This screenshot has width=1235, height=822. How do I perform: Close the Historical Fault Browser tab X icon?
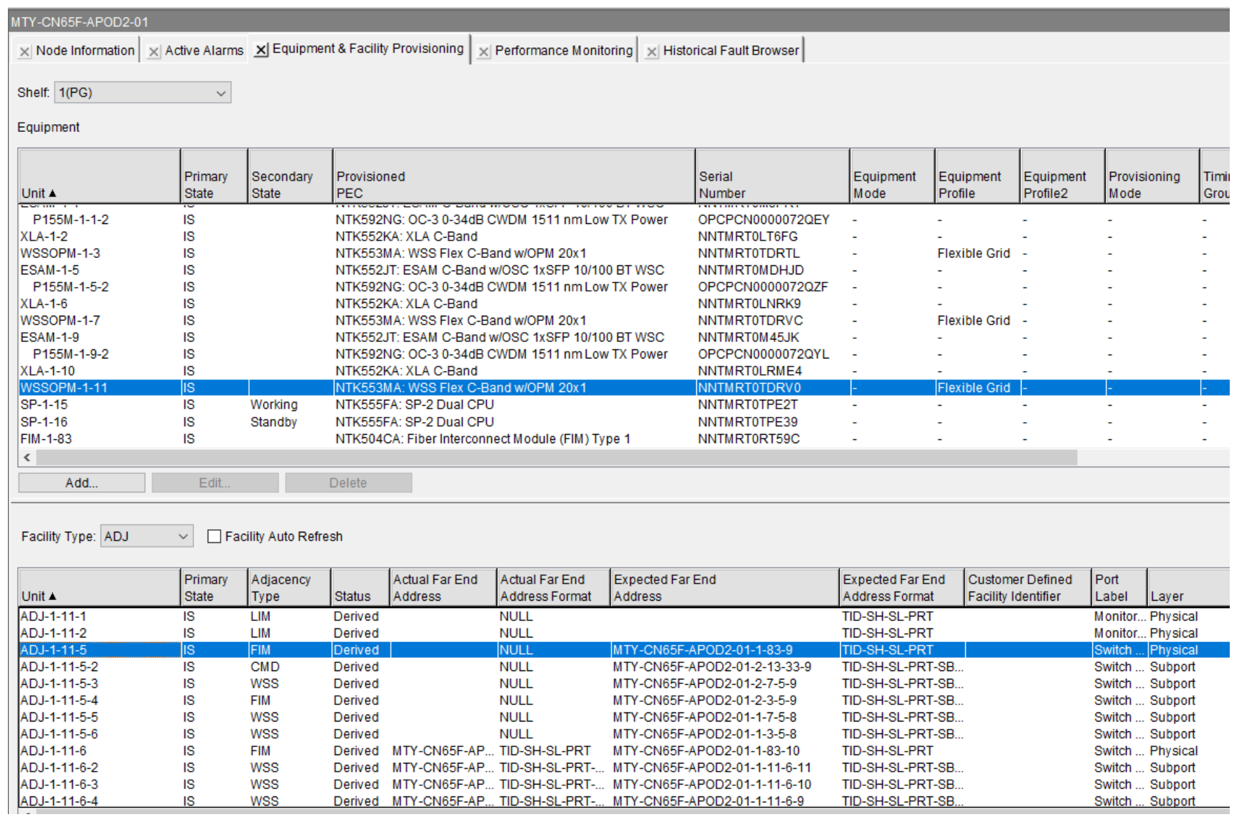click(x=651, y=51)
